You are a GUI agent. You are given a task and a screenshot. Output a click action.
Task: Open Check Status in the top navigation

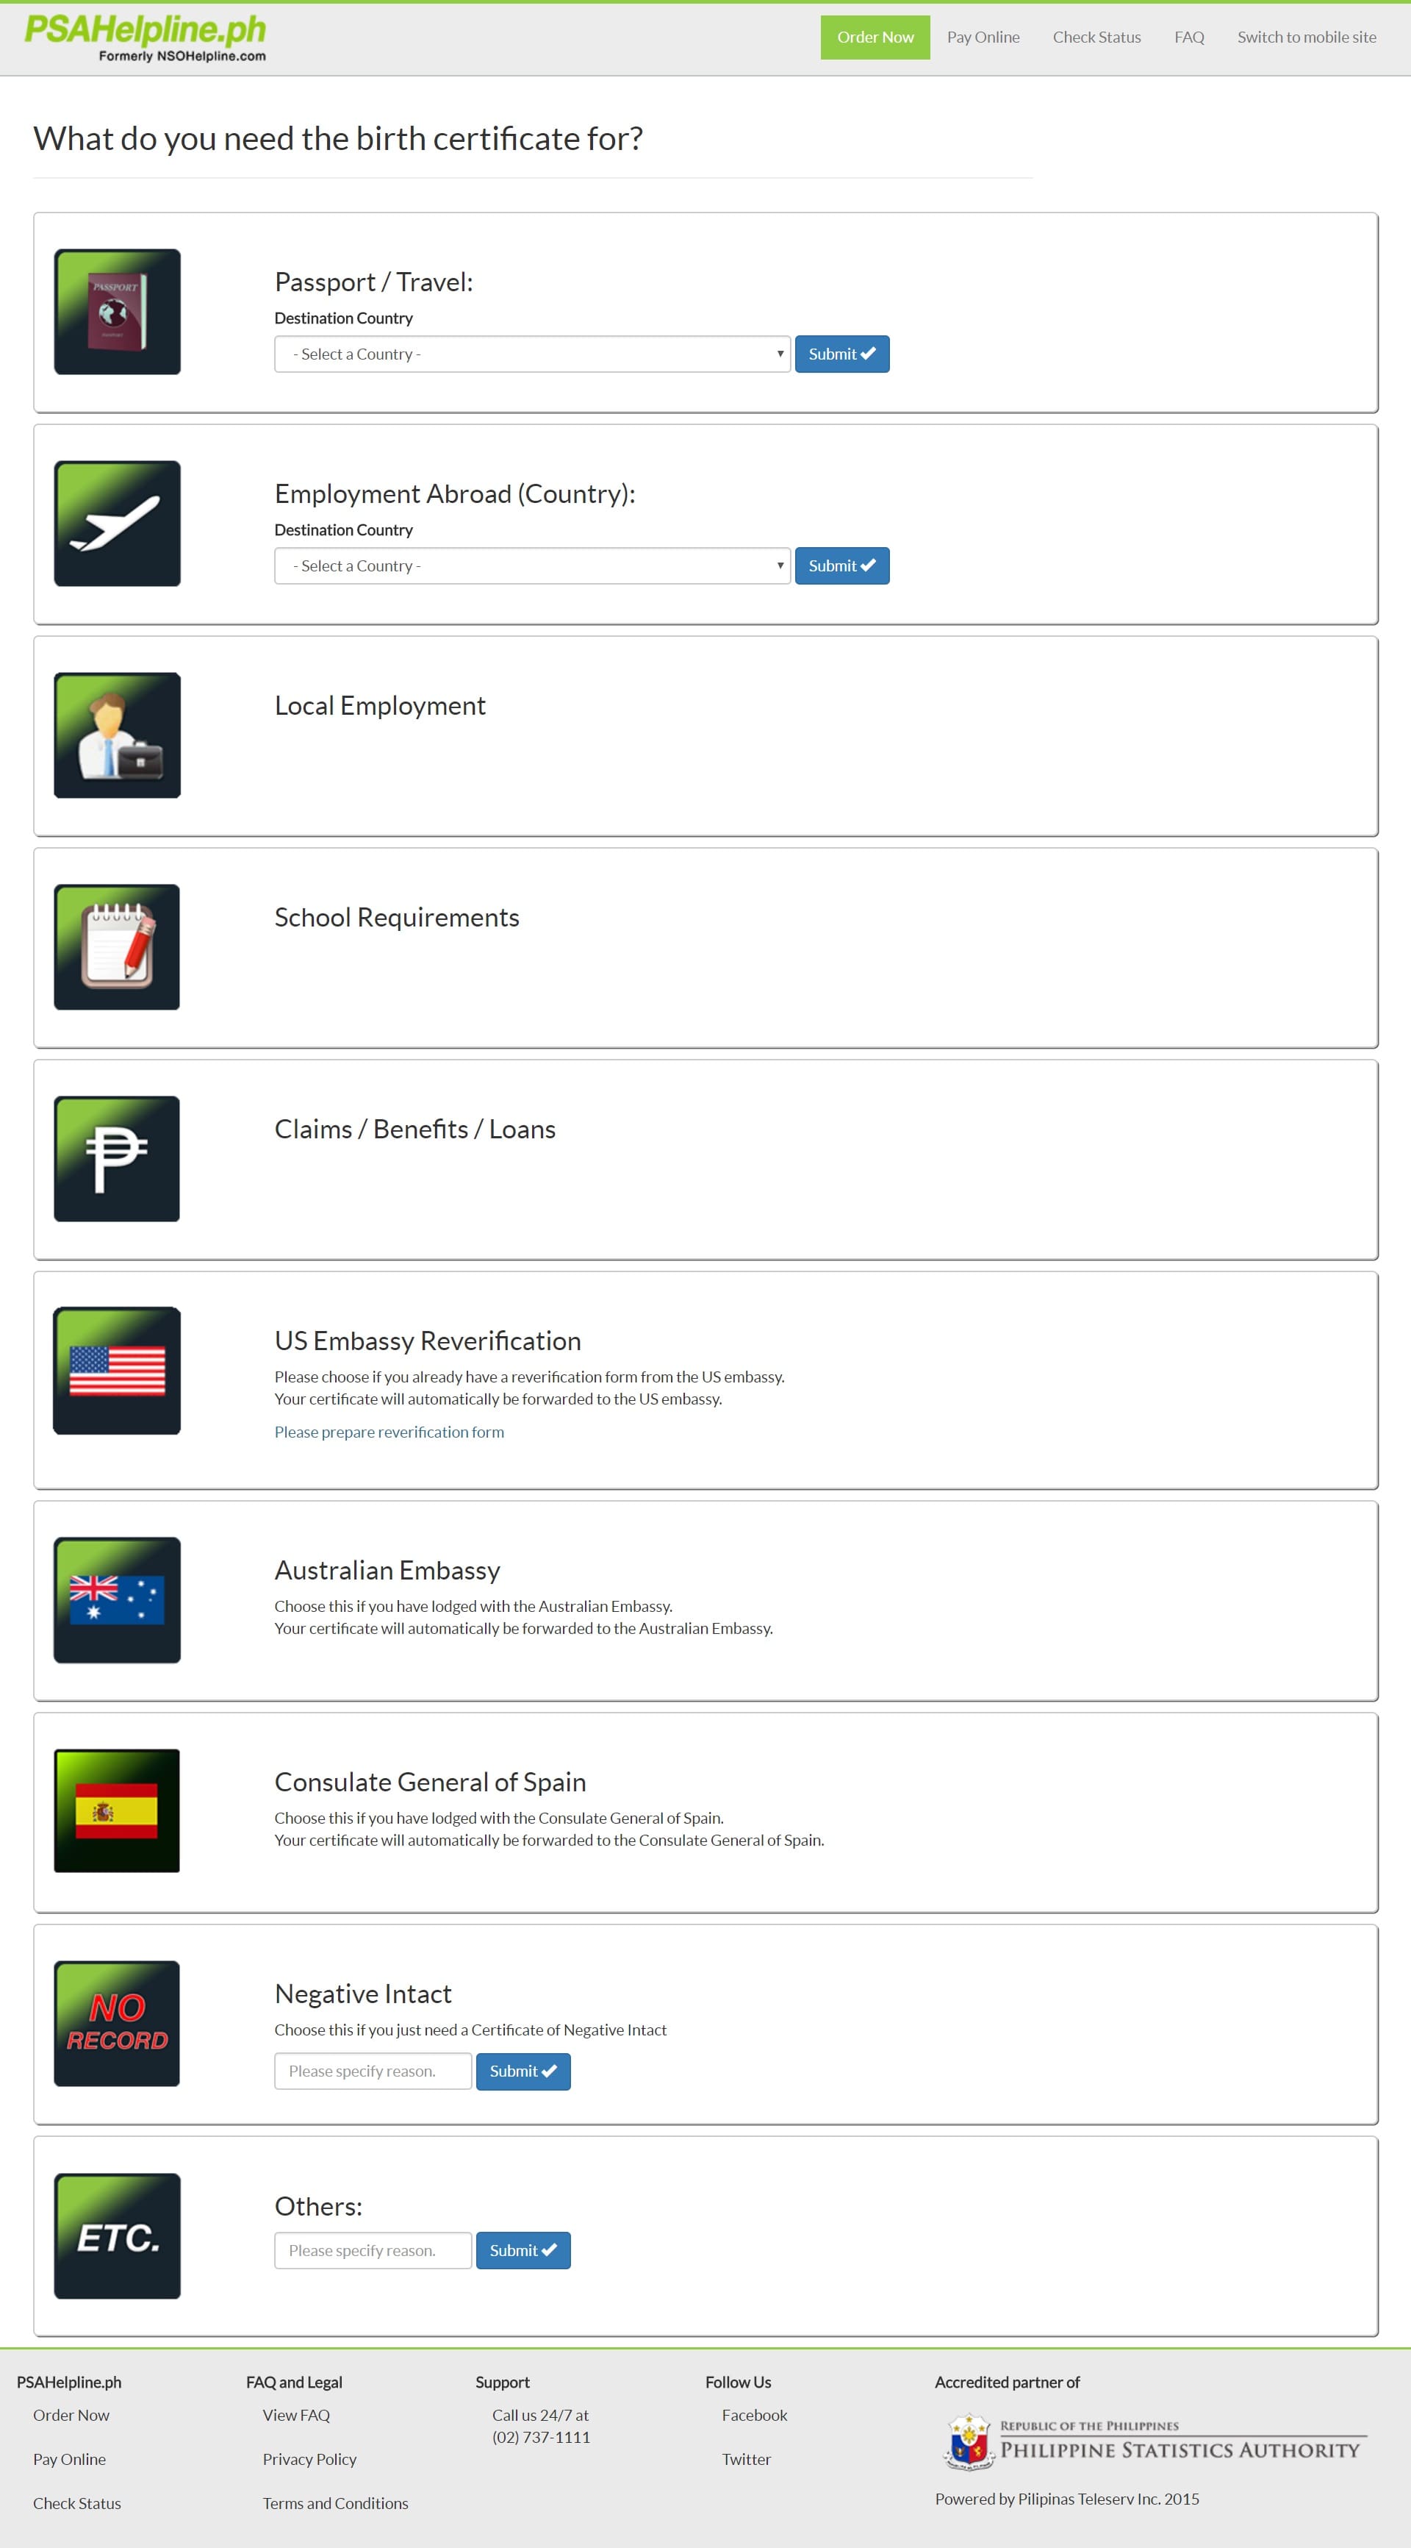point(1096,37)
